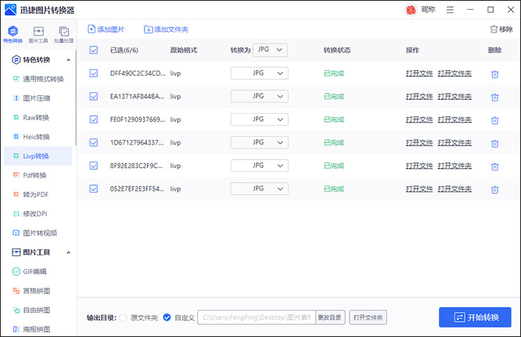Click the 开始转换 button
The image size is (521, 337).
click(x=475, y=317)
